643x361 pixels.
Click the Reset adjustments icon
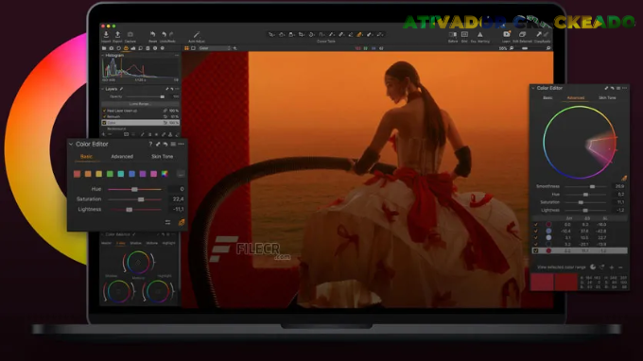tap(152, 34)
